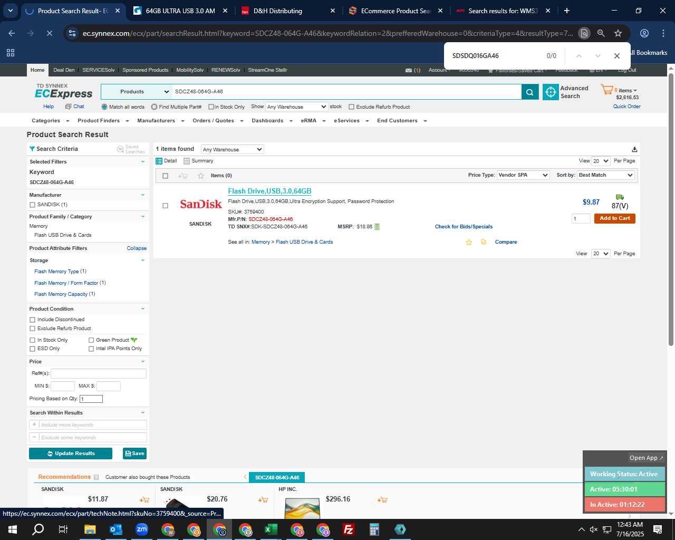Image resolution: width=675 pixels, height=540 pixels.
Task: Open top View 20 per page dropdown
Action: click(601, 161)
